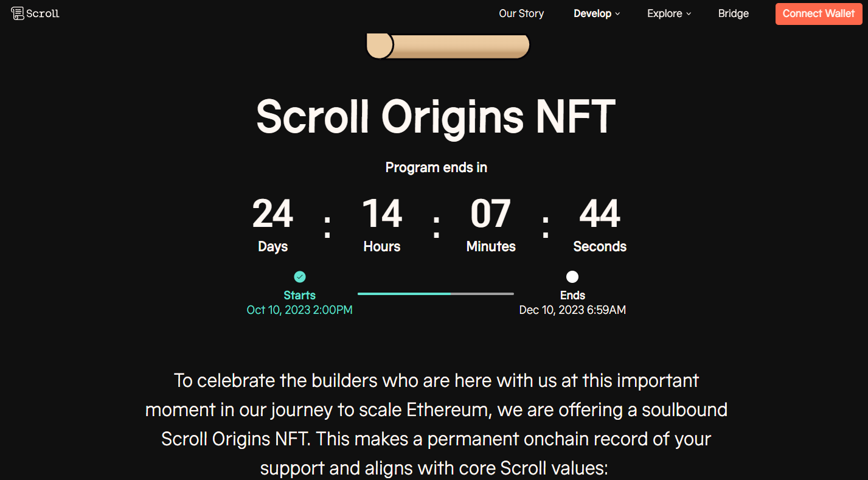Expand the Develop dropdown menu

point(592,13)
